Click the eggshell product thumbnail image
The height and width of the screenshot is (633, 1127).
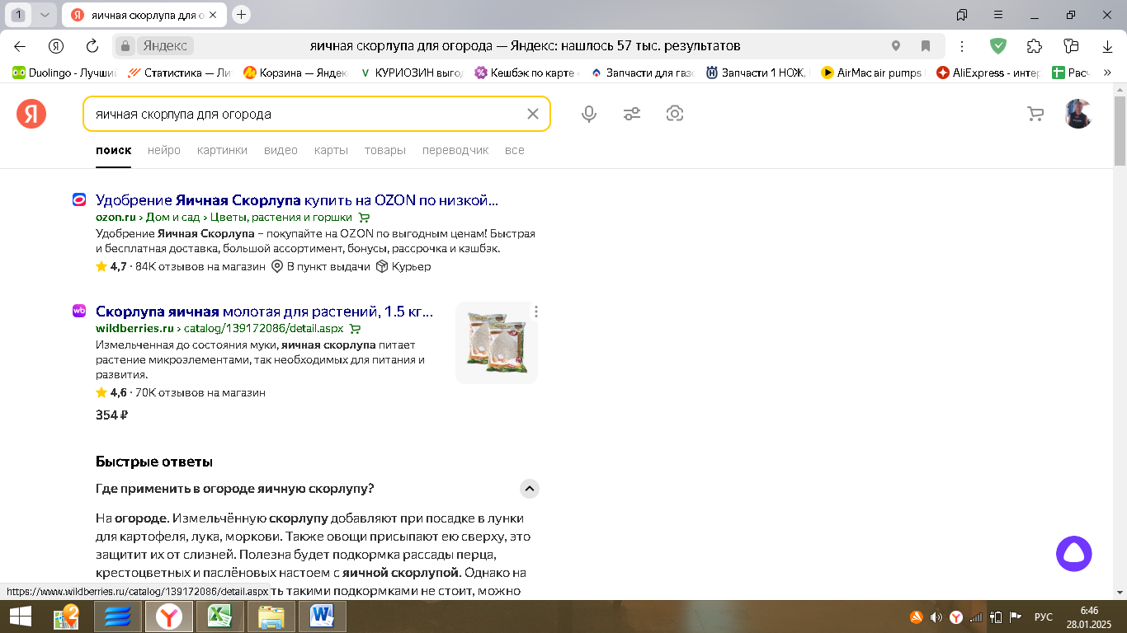(496, 343)
